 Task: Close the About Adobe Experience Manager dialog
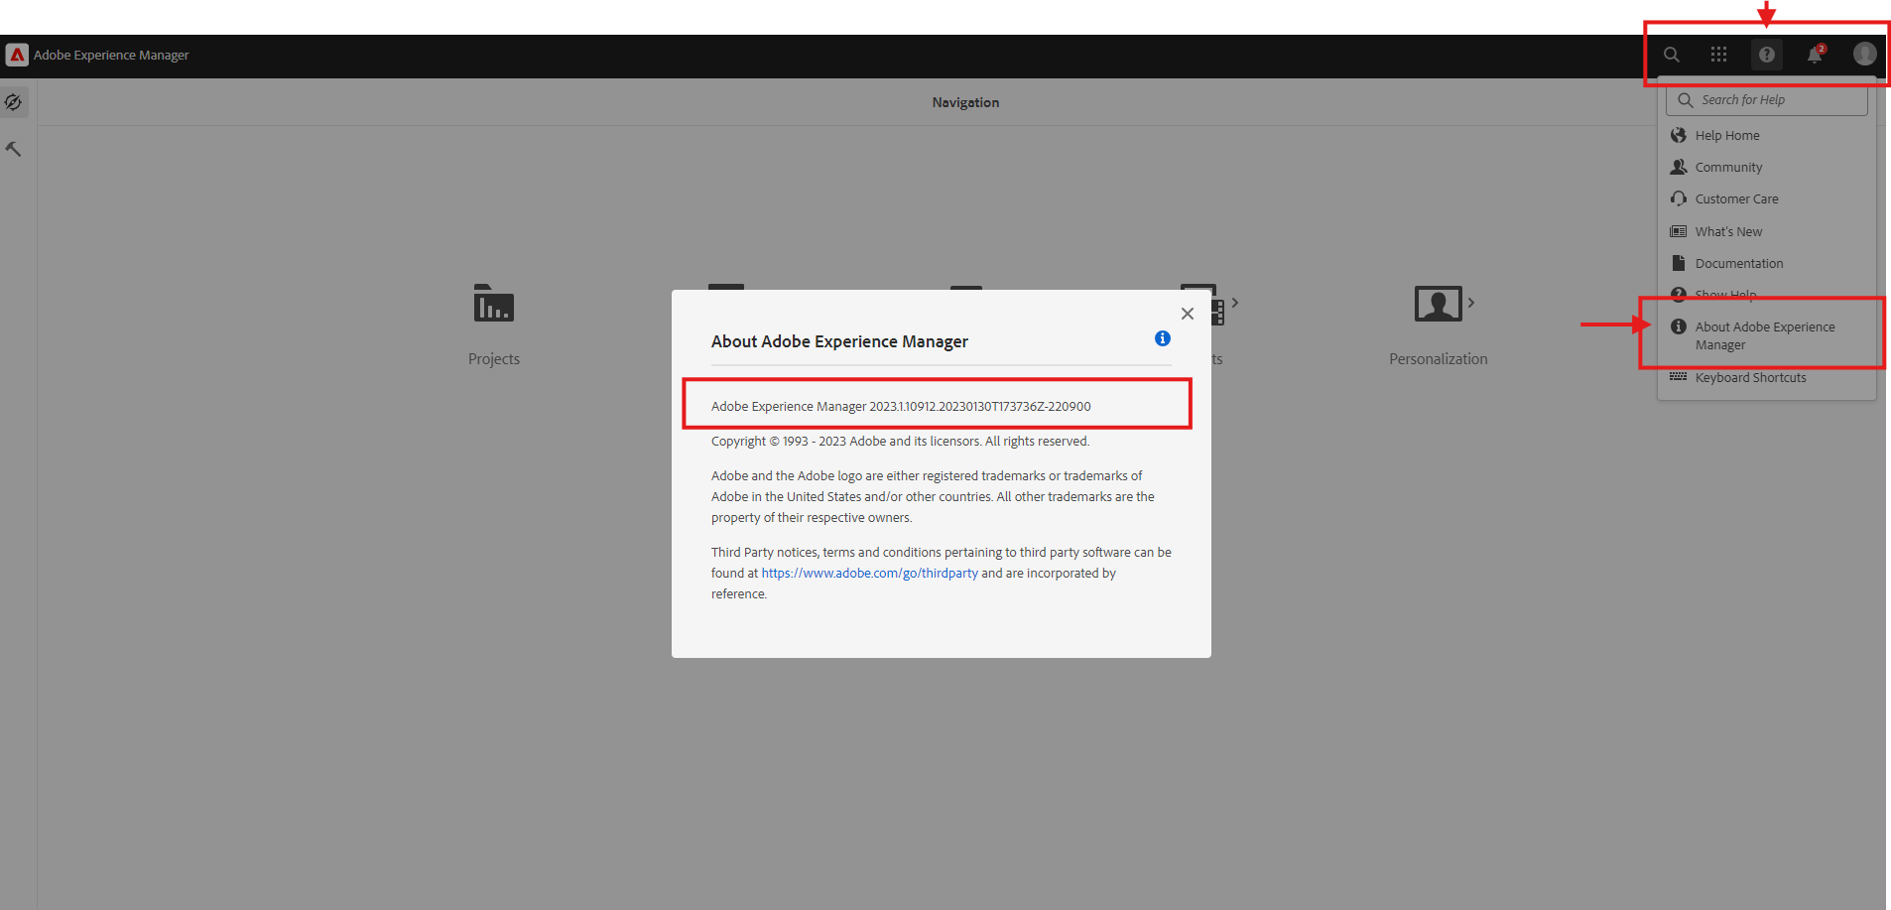pos(1188,314)
